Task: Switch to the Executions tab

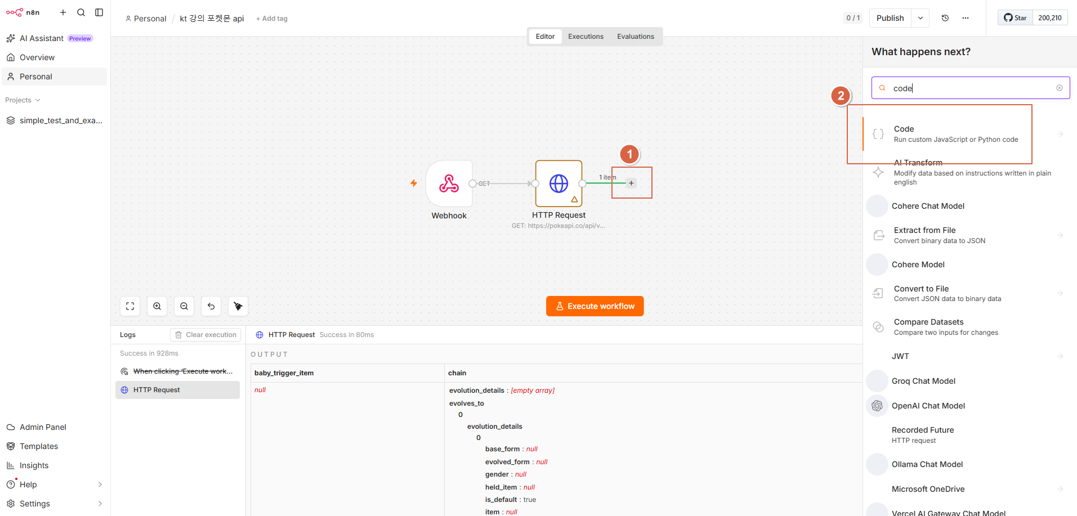Action: (586, 37)
